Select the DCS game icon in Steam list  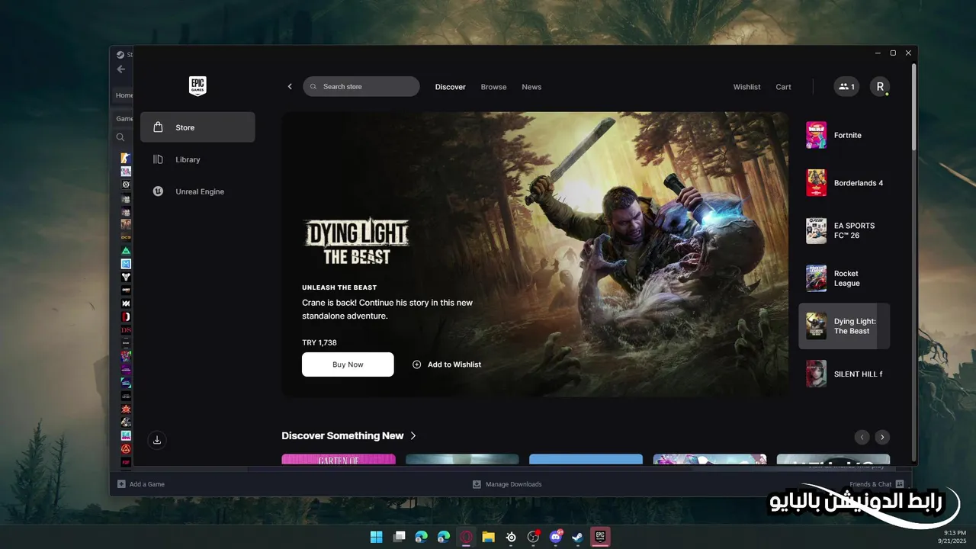[x=126, y=237]
